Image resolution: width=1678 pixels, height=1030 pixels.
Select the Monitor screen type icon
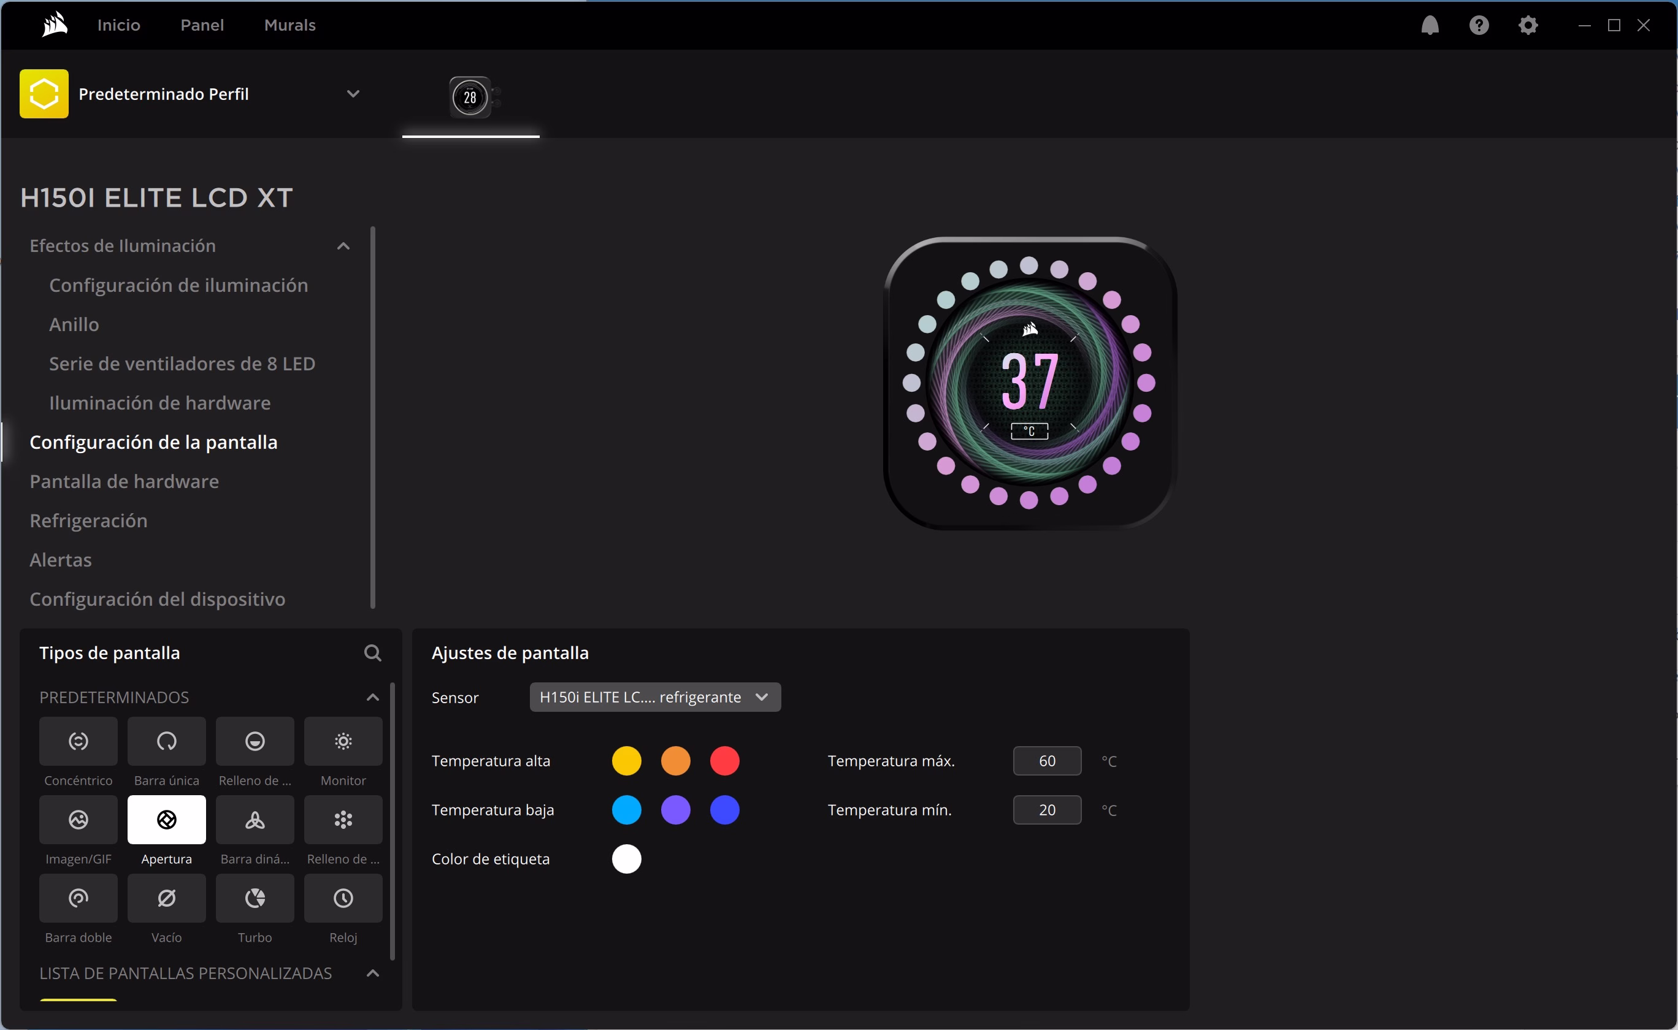click(x=343, y=741)
